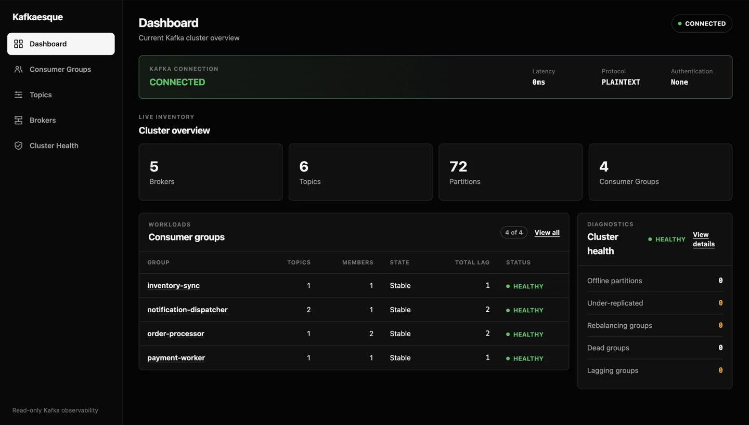Open the Topics section

coord(61,95)
